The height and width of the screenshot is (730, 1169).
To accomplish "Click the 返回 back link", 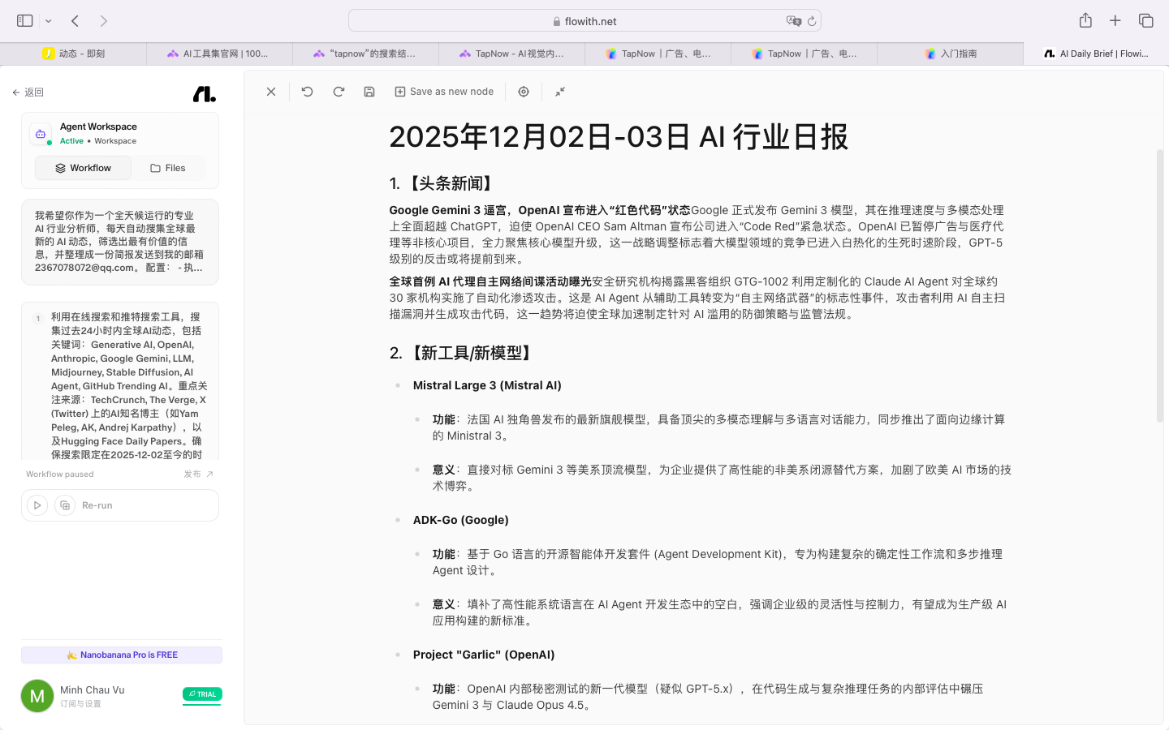I will tap(28, 92).
